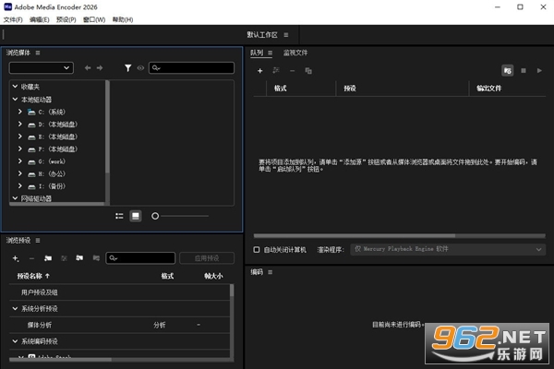Viewport: 554px width, 369px height.
Task: Click the queue horizontal scrollbar
Action: click(x=355, y=235)
